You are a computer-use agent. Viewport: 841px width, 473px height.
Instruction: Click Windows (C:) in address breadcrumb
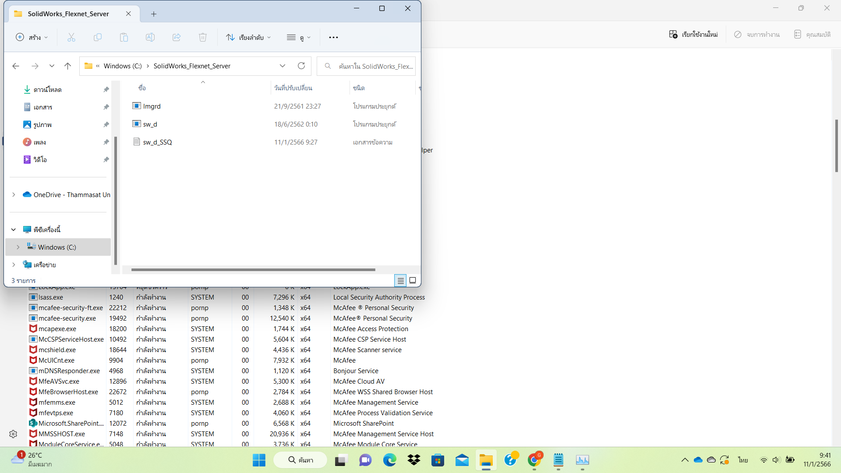click(123, 66)
